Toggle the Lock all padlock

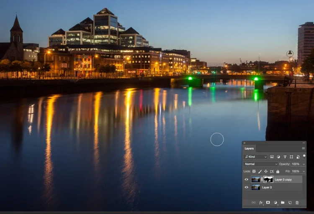(278, 171)
